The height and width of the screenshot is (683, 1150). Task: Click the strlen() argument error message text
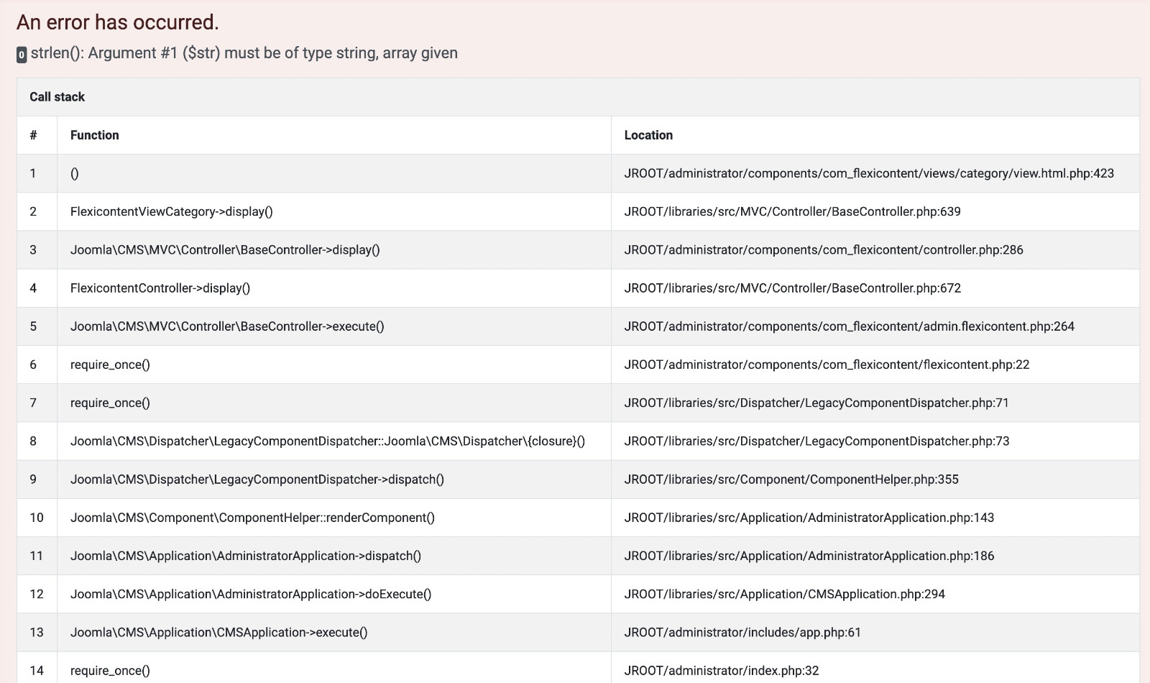click(x=244, y=53)
